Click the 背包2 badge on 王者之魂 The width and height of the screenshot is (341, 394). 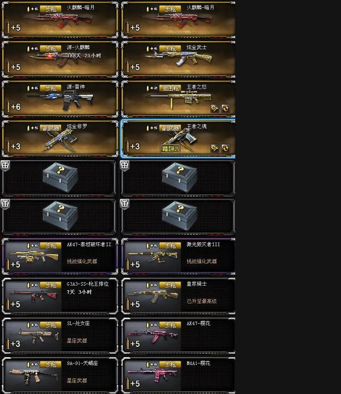170,149
